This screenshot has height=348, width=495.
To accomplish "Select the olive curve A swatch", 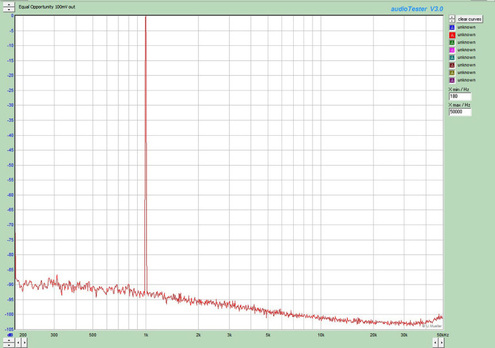I will pyautogui.click(x=452, y=73).
